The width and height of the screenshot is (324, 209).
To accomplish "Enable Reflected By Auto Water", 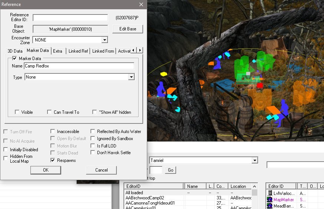I will point(93,131).
